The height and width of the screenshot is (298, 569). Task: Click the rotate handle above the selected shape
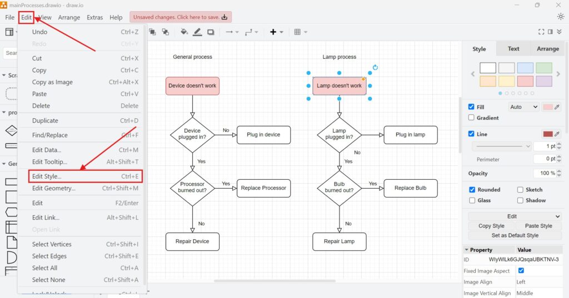(x=375, y=68)
